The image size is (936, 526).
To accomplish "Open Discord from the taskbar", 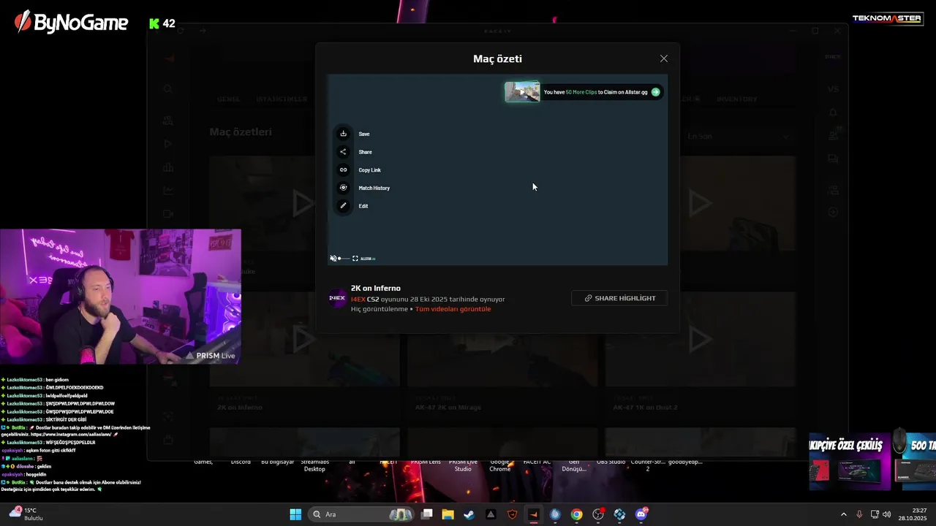I will 641,514.
